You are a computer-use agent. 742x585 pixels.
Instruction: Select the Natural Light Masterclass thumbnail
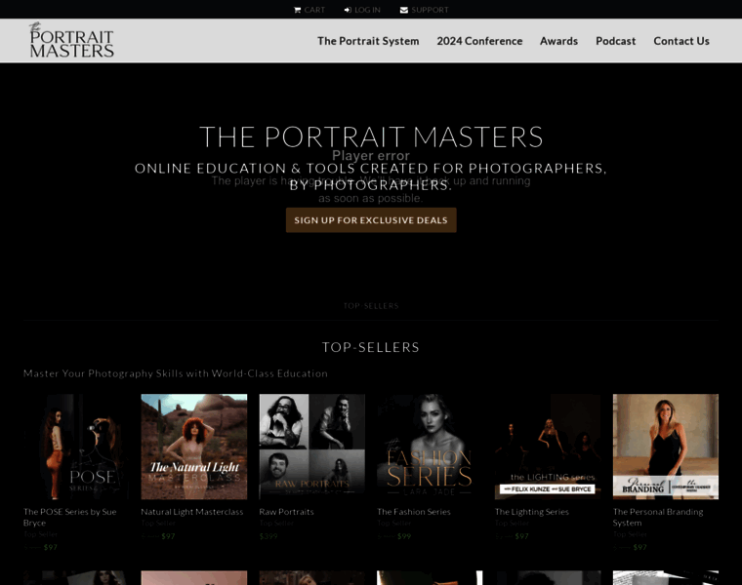pyautogui.click(x=193, y=447)
